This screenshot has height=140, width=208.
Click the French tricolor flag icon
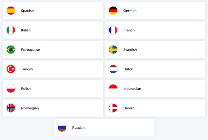(113, 30)
